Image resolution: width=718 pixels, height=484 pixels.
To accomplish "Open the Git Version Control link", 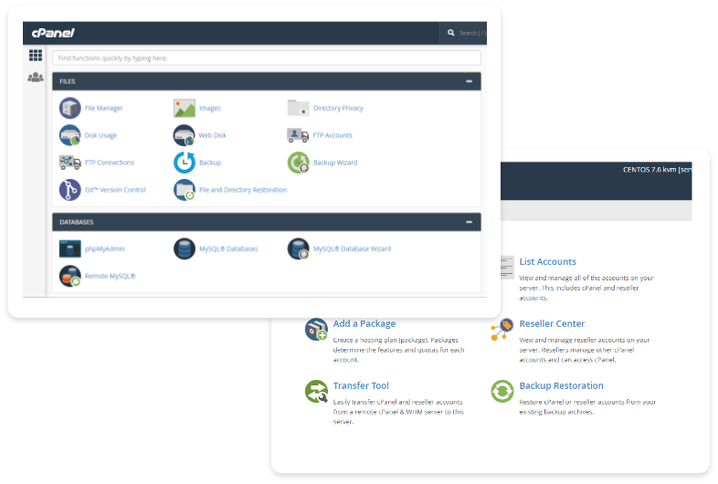I will click(x=115, y=190).
